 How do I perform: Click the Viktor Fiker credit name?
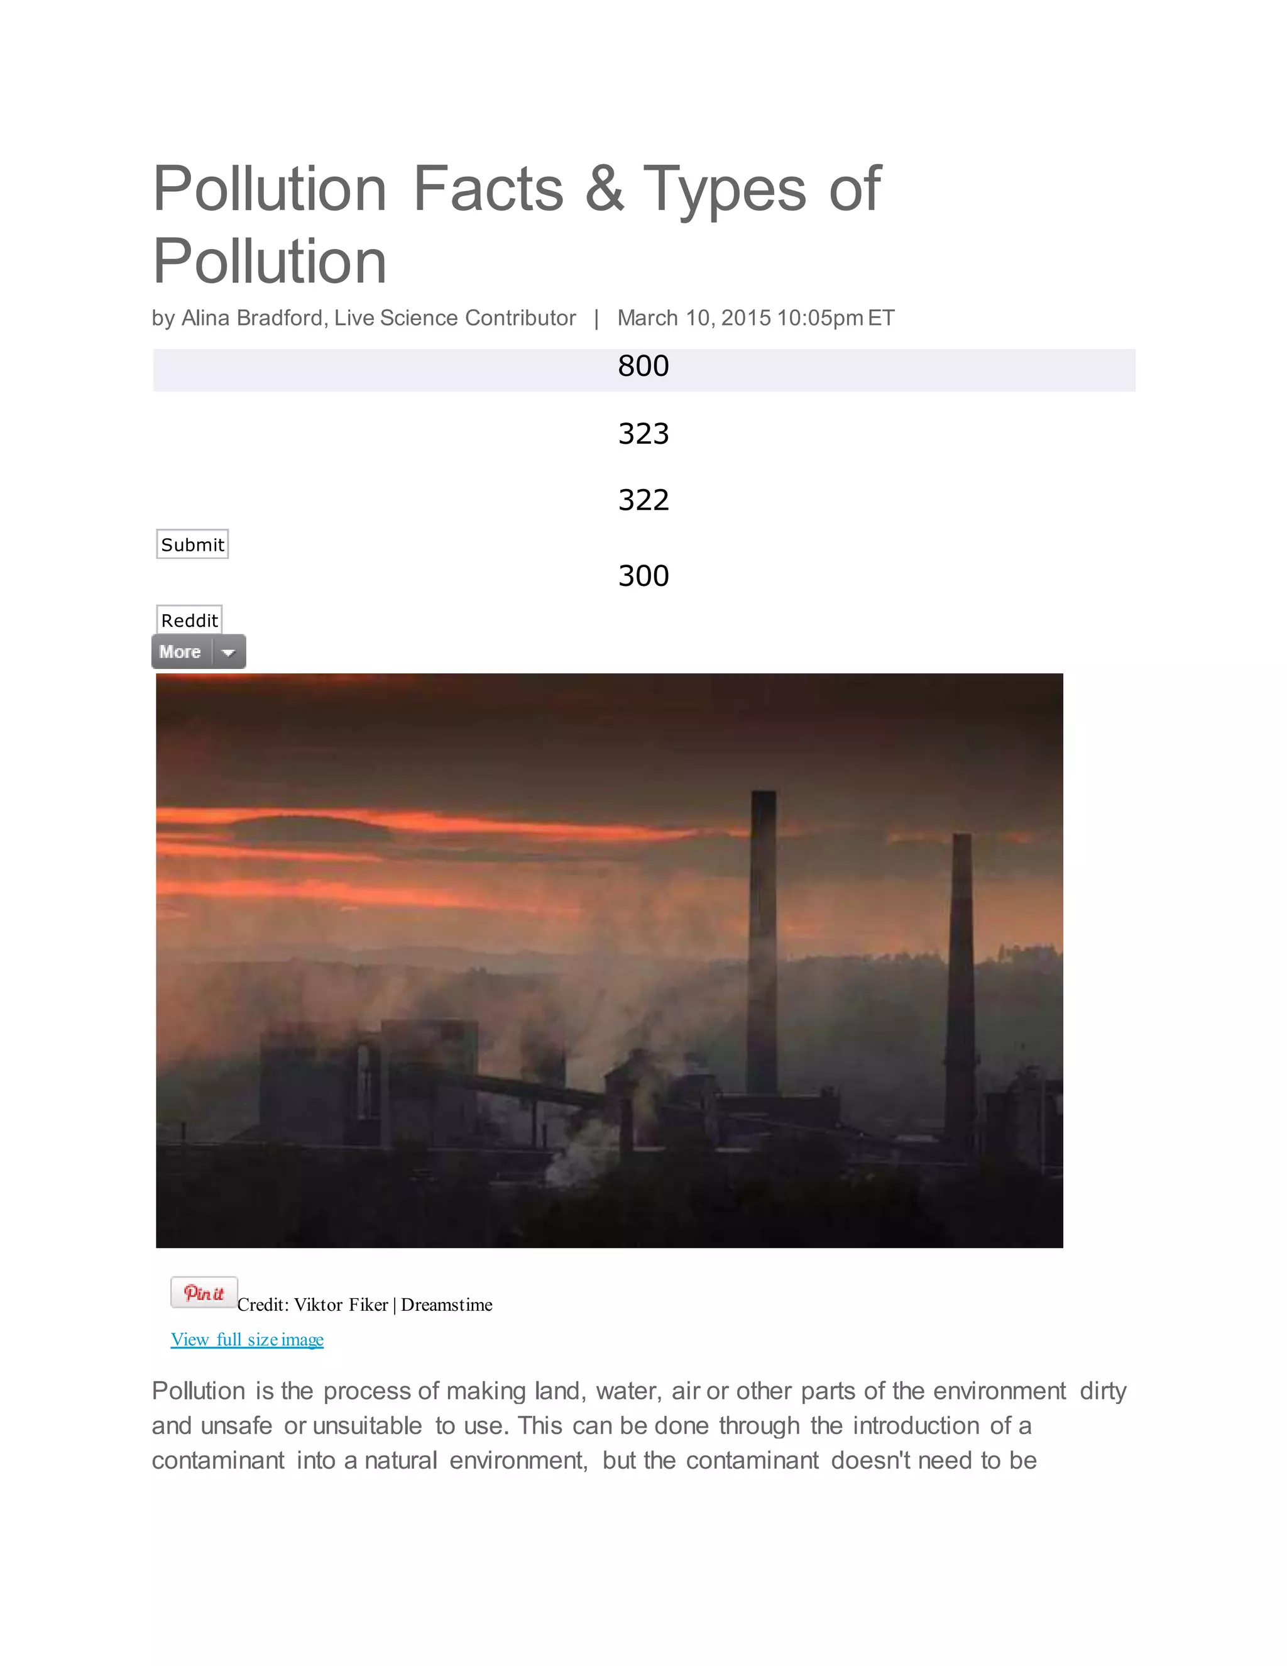click(341, 1305)
